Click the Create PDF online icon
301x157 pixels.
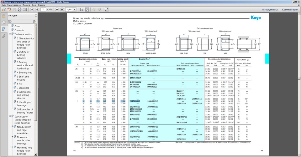9,9
